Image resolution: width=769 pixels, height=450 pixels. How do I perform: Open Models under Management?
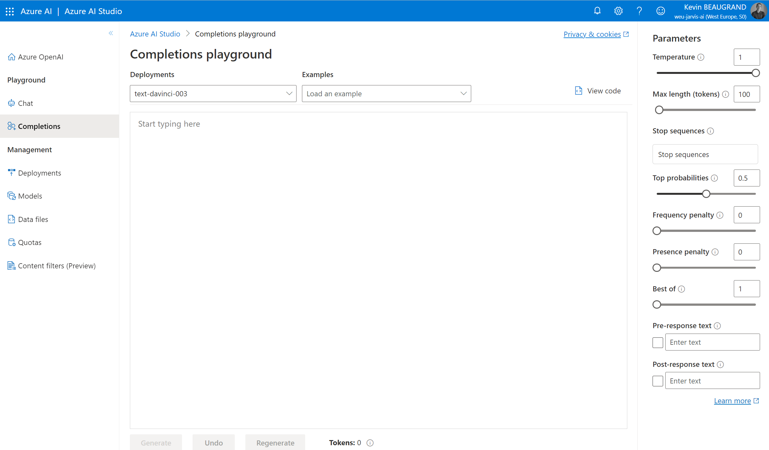[30, 196]
